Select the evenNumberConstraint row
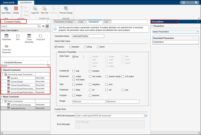Screen dimensions: 201x135 coord(25,105)
